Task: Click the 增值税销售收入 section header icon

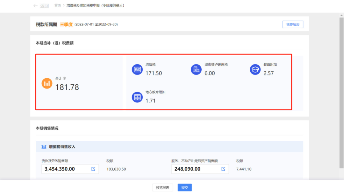Action: click(x=44, y=147)
